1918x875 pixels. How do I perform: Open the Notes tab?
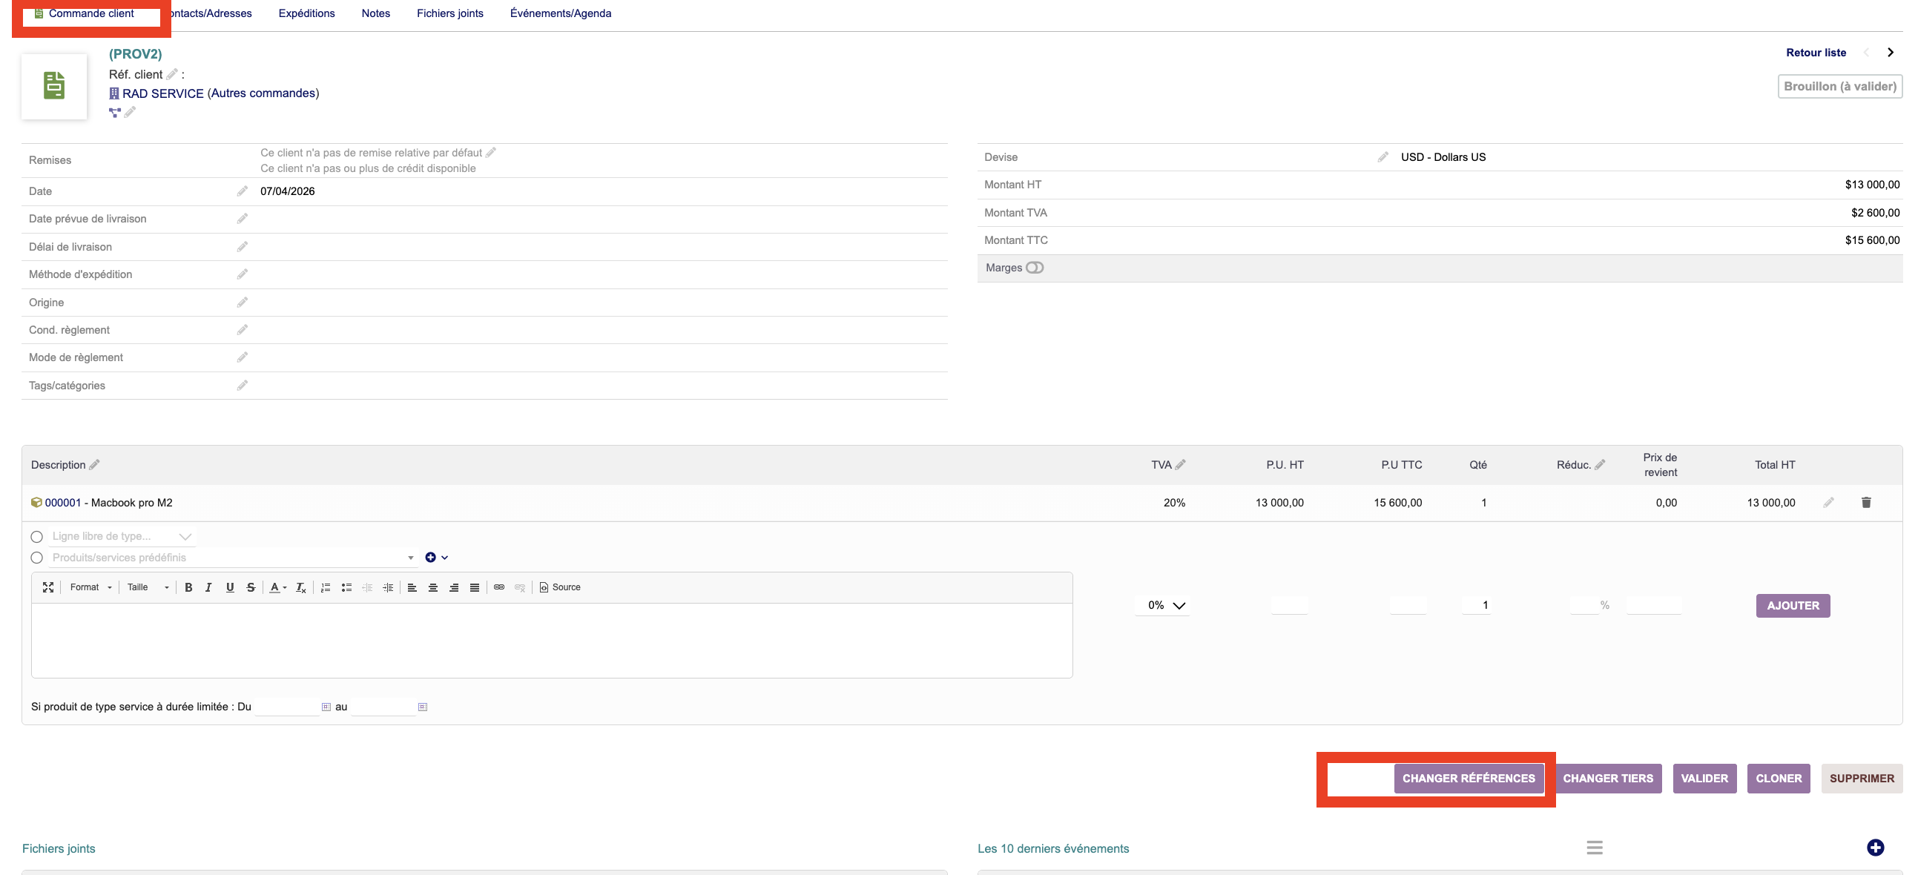(x=375, y=13)
